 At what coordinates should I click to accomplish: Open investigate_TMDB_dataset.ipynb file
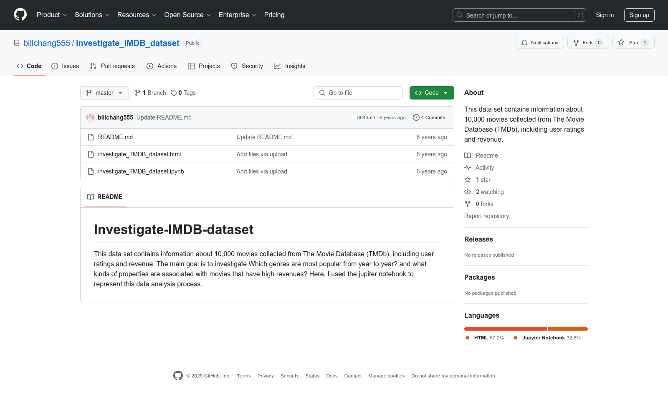141,171
